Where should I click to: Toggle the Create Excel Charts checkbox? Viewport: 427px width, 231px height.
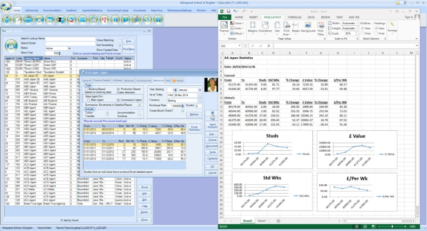pos(183,111)
